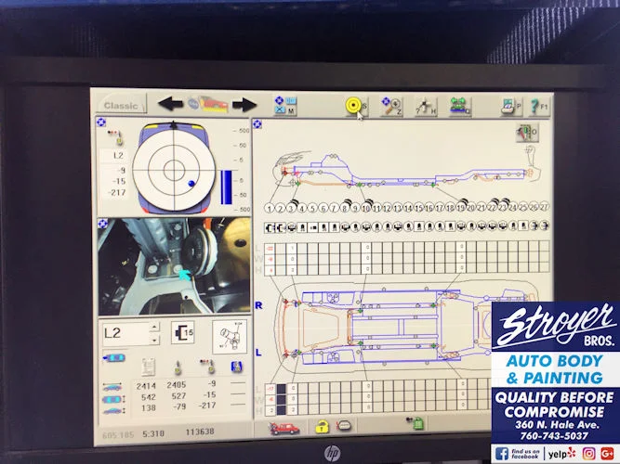The height and width of the screenshot is (464, 620).
Task: Increase the L2 point spinner
Action: tap(154, 327)
